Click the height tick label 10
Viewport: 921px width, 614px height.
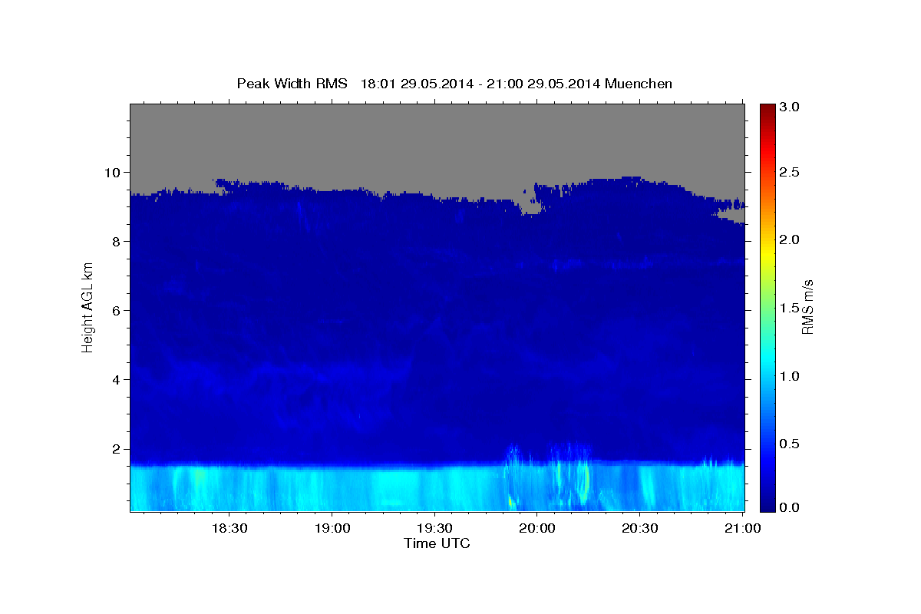(x=114, y=172)
